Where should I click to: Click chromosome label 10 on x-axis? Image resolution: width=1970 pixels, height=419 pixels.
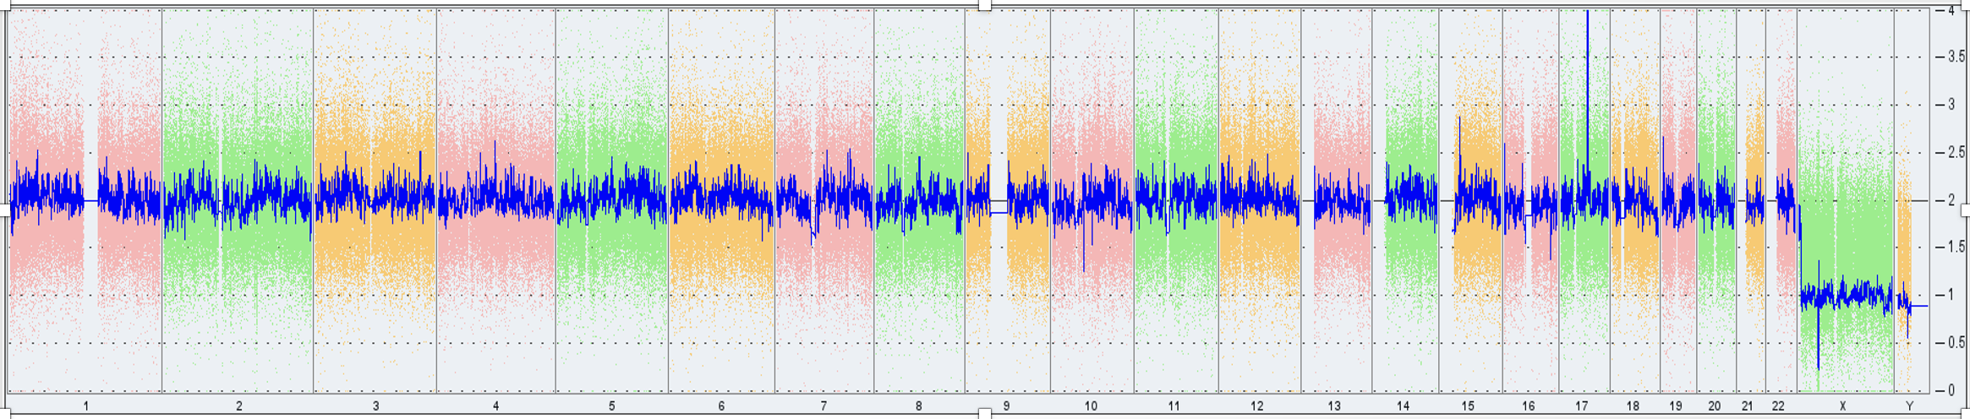[1091, 406]
